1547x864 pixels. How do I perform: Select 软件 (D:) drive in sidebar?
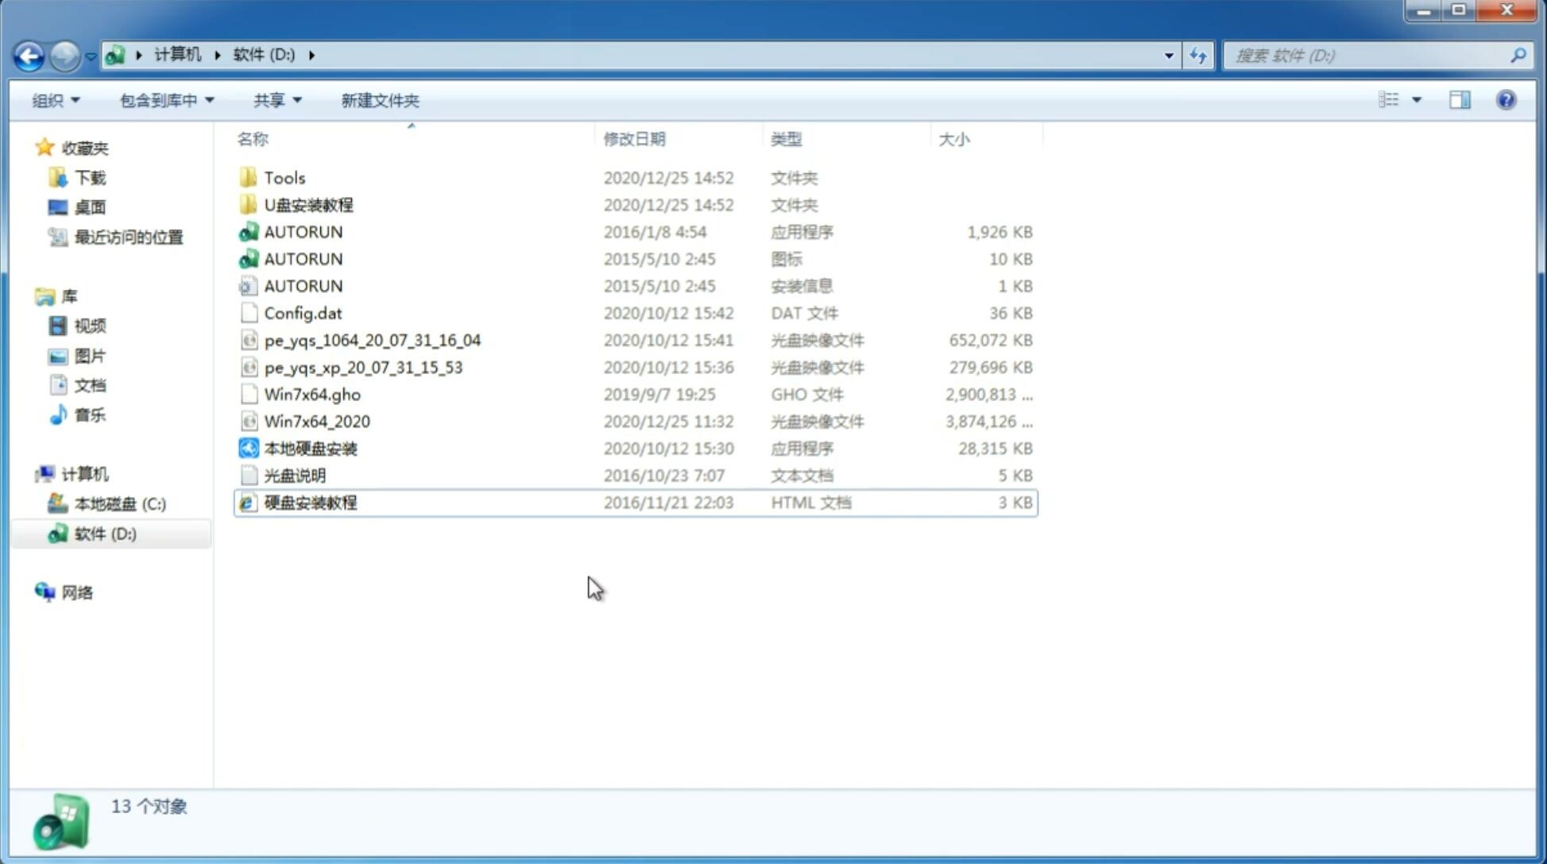[x=106, y=533]
